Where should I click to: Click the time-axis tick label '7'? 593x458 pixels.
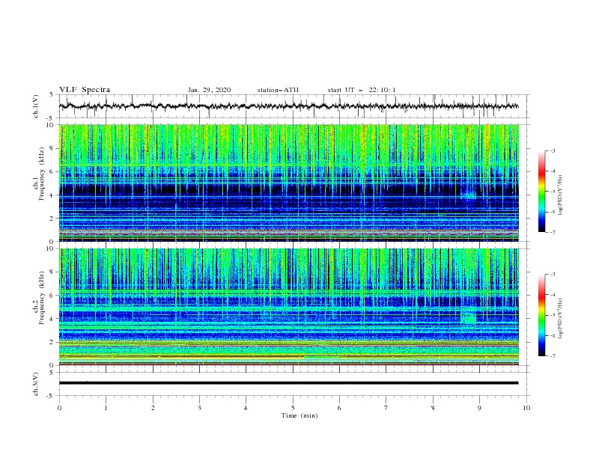(x=386, y=408)
